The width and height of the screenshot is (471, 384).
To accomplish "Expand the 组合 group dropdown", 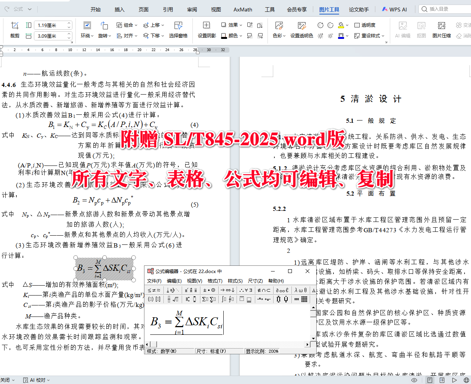I will pyautogui.click(x=127, y=25).
